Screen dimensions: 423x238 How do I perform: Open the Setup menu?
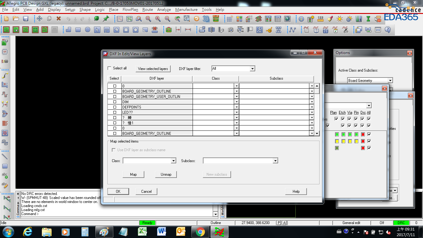coord(70,10)
